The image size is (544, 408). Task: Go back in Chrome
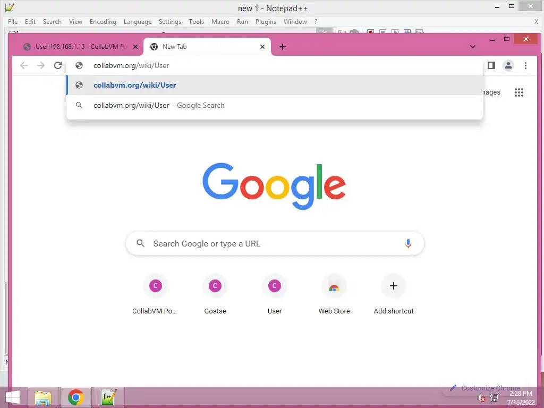pyautogui.click(x=23, y=65)
